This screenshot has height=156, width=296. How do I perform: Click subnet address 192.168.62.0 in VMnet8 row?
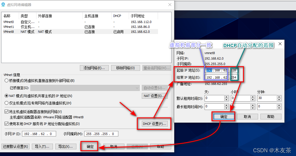click(x=140, y=32)
